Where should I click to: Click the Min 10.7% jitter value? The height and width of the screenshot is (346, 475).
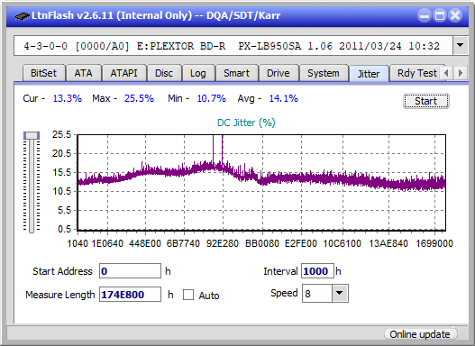(x=212, y=98)
